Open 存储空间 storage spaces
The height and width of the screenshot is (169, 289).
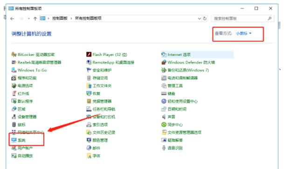(x=97, y=78)
